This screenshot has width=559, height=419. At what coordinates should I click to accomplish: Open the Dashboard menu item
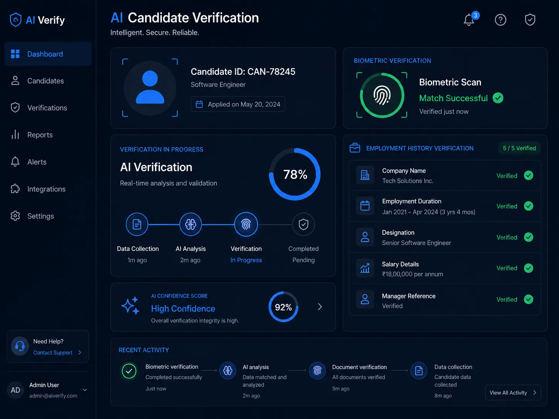(x=48, y=54)
